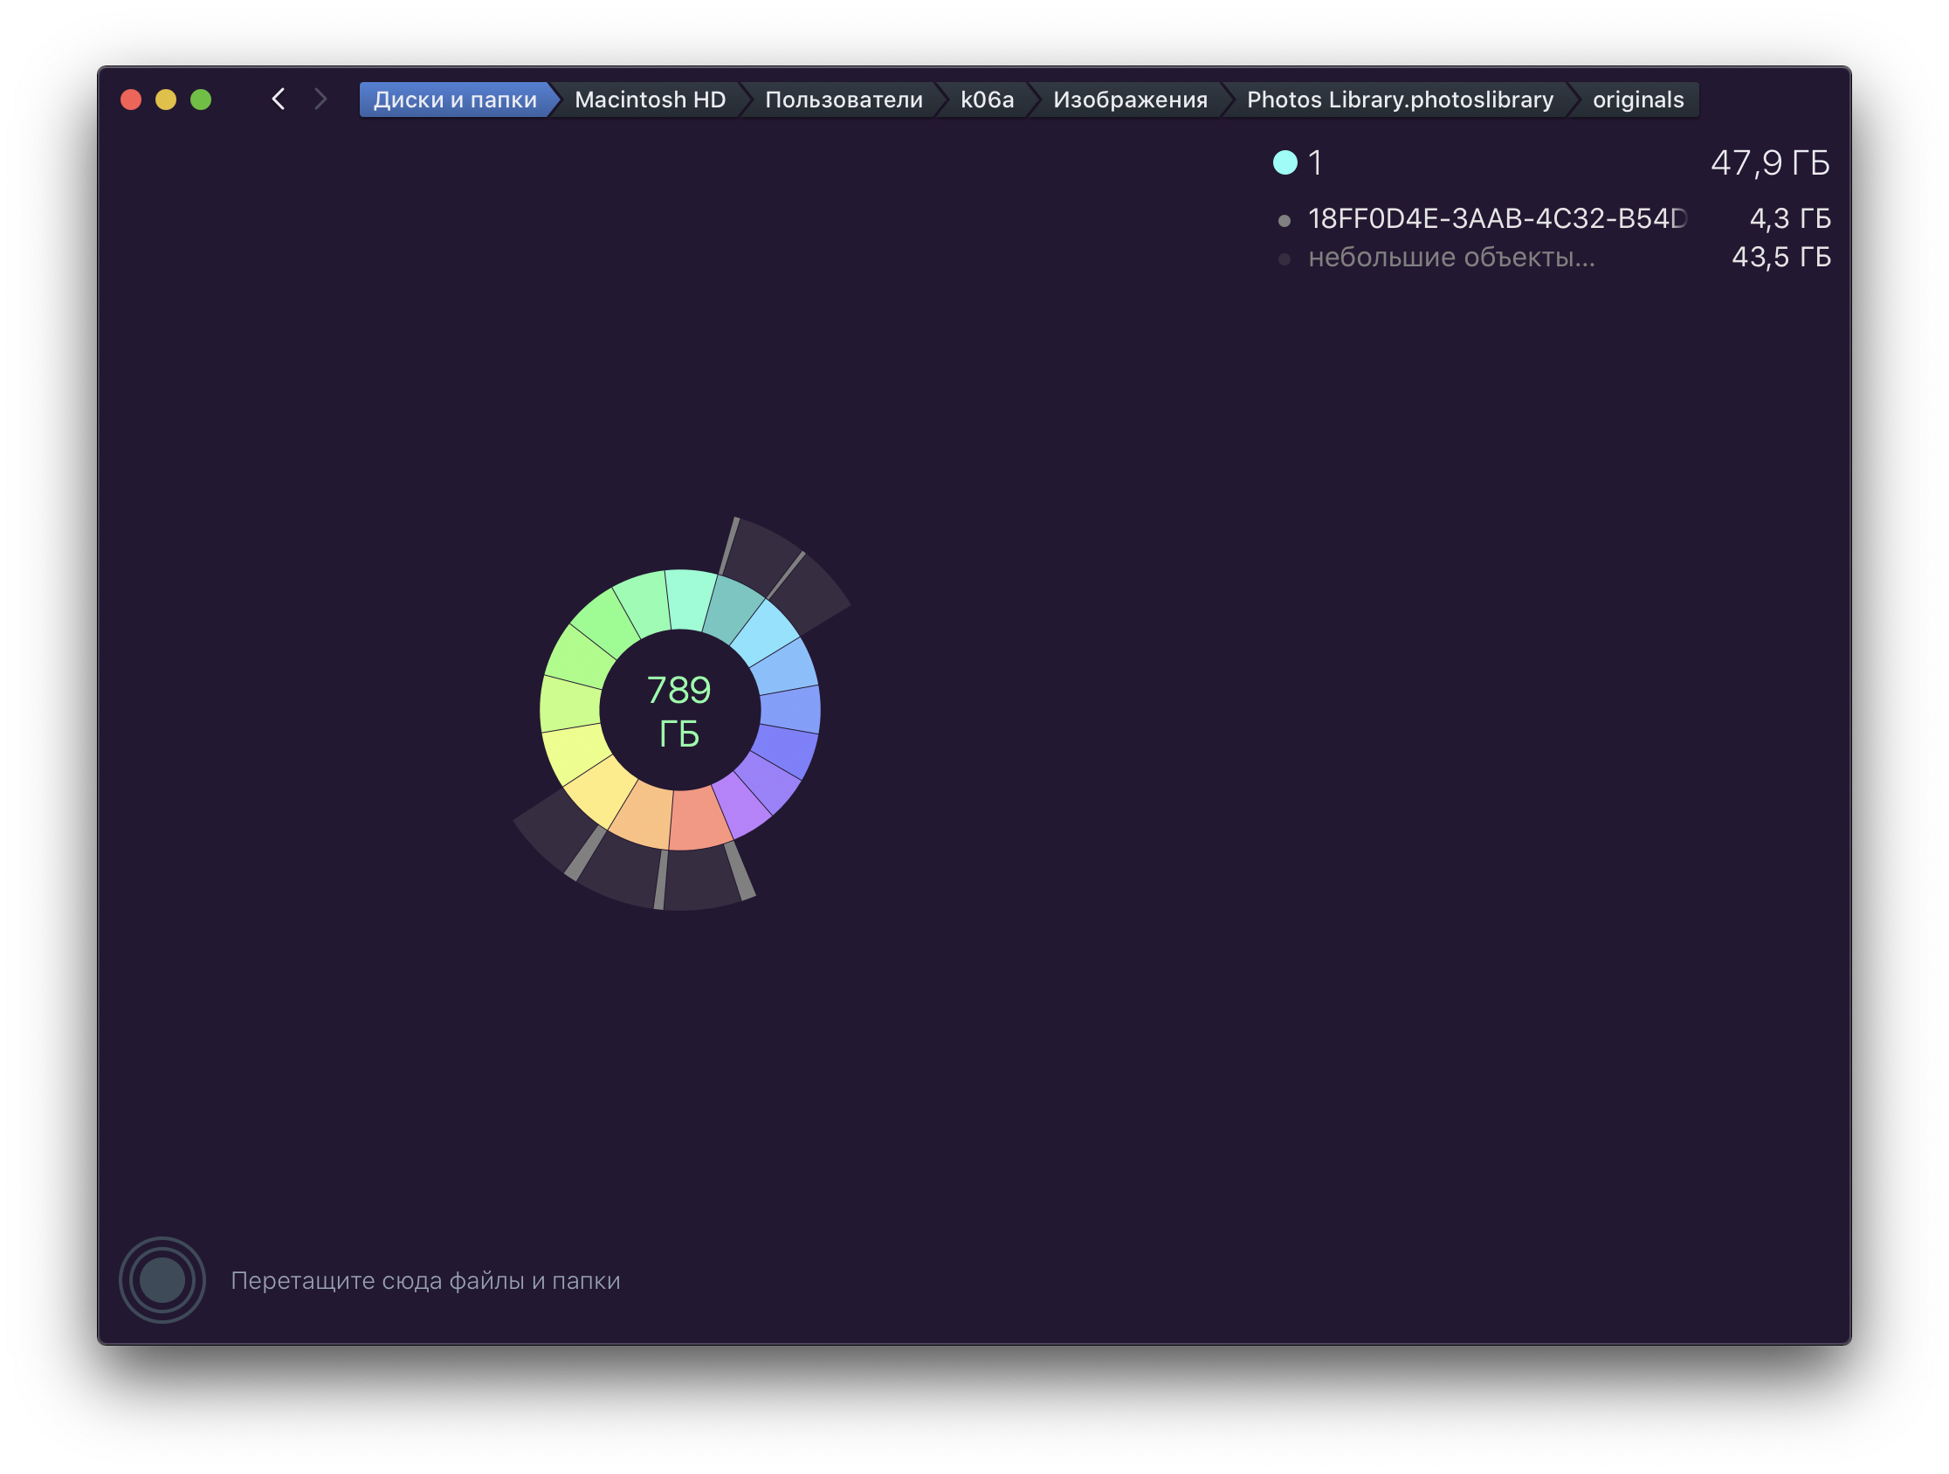The image size is (1949, 1474).
Task: Go to 'Изображения' breadcrumb
Action: pyautogui.click(x=1130, y=100)
